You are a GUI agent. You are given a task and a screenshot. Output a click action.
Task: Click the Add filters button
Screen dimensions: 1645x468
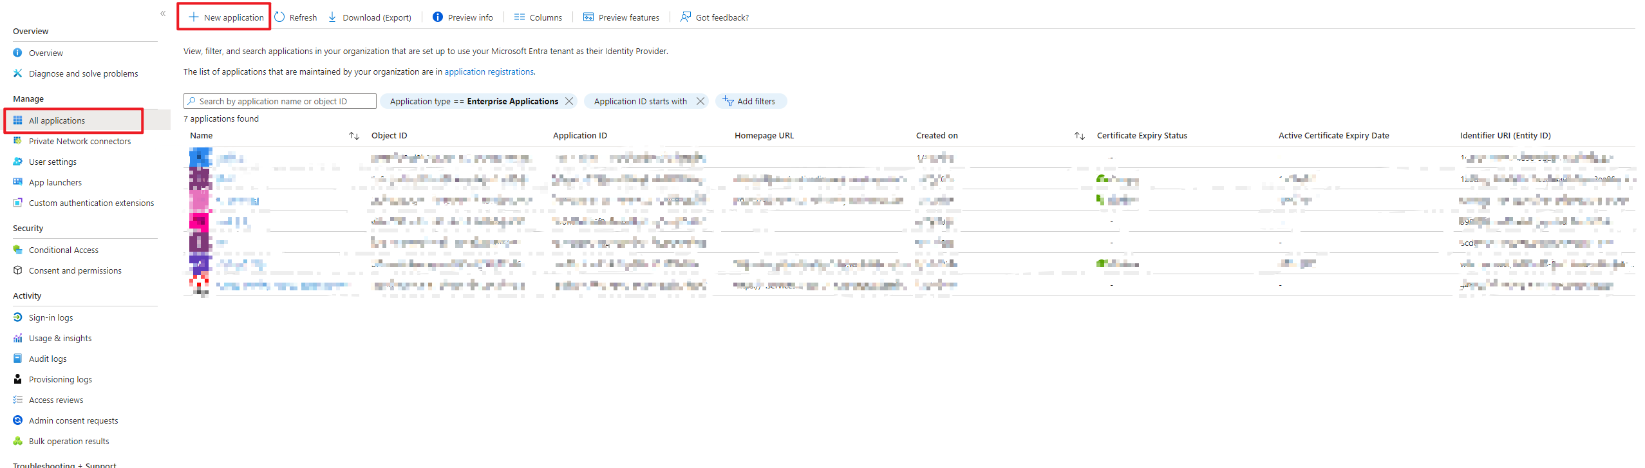pyautogui.click(x=751, y=101)
